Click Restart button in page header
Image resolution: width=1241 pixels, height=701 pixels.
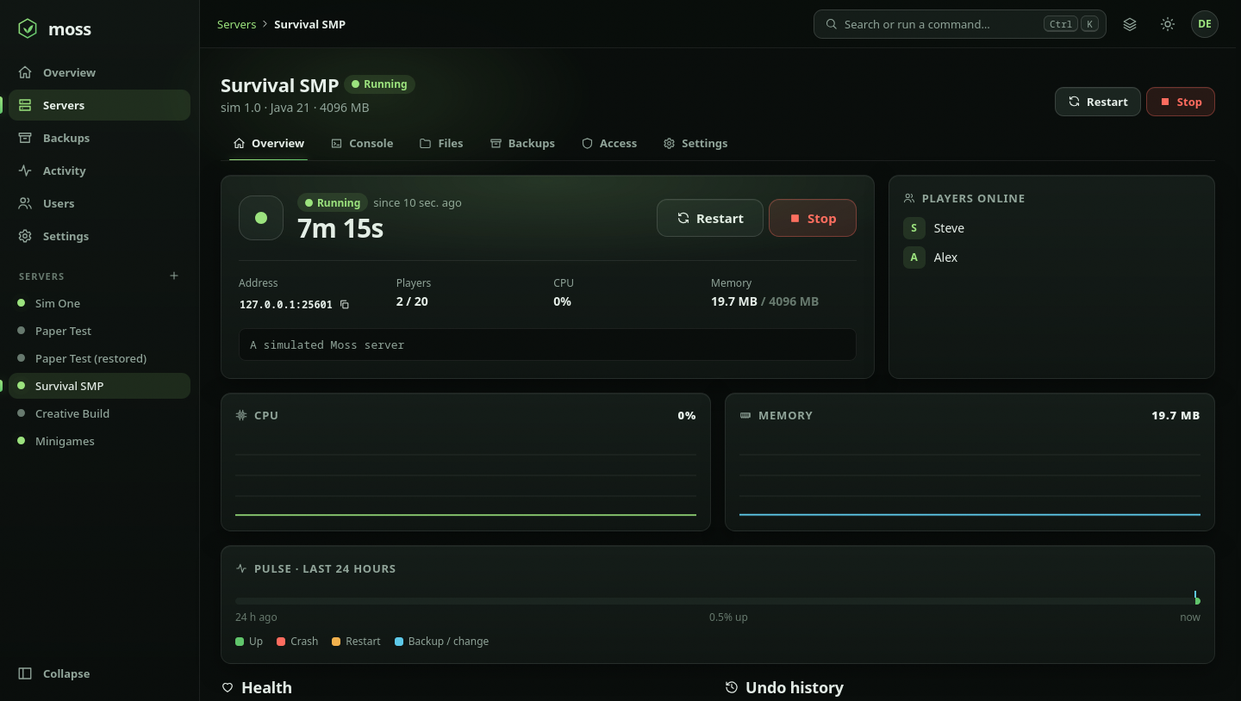click(1098, 102)
